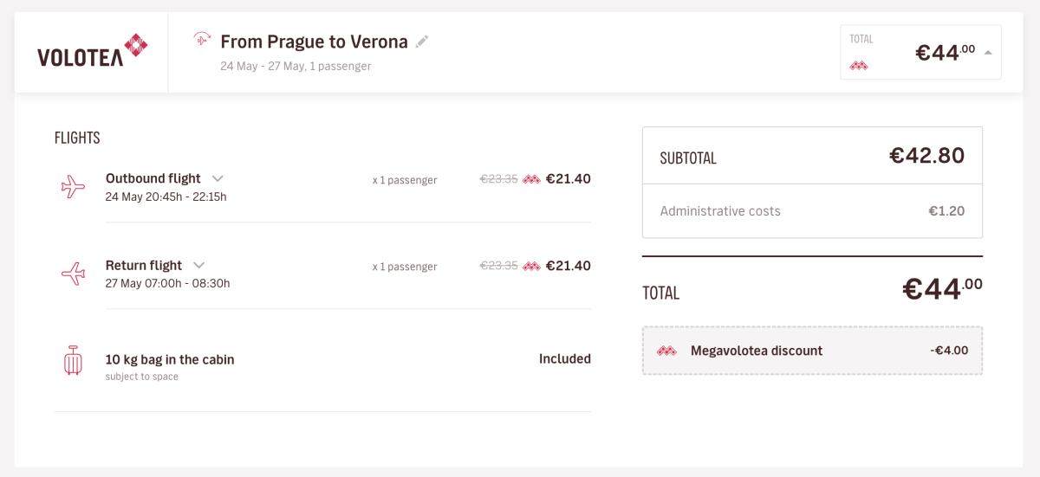The width and height of the screenshot is (1040, 477).
Task: Click the "From Prague to Verona" title
Action: click(314, 42)
